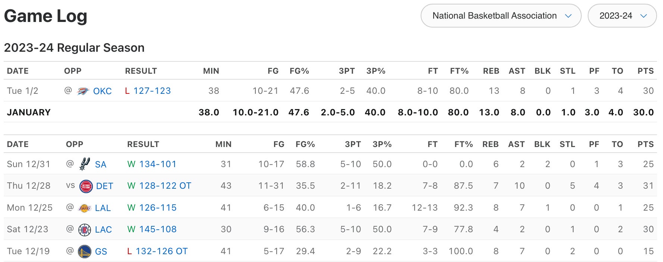Screen dimensions: 663x262
Task: Click the LA Clippers logo
Action: pos(85,229)
